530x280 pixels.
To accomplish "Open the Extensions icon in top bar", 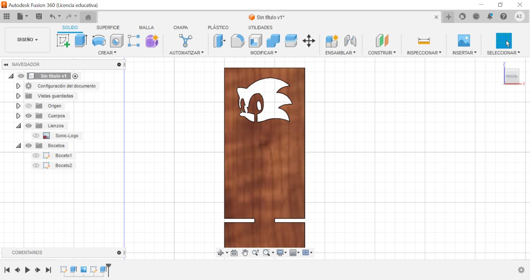I will [462, 17].
